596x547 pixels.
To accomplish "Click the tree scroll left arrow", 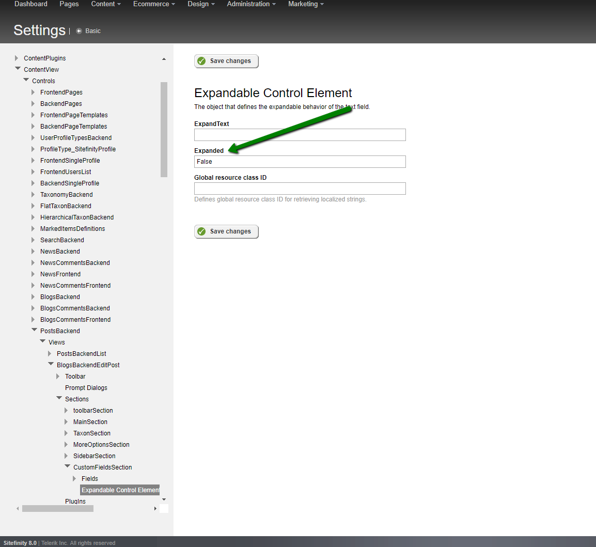I will click(18, 509).
